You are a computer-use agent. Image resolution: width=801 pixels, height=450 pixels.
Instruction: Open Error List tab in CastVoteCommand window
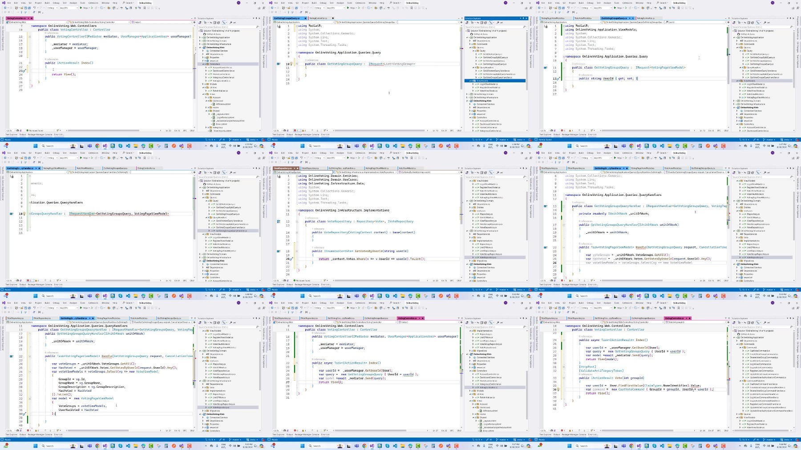click(x=593, y=434)
